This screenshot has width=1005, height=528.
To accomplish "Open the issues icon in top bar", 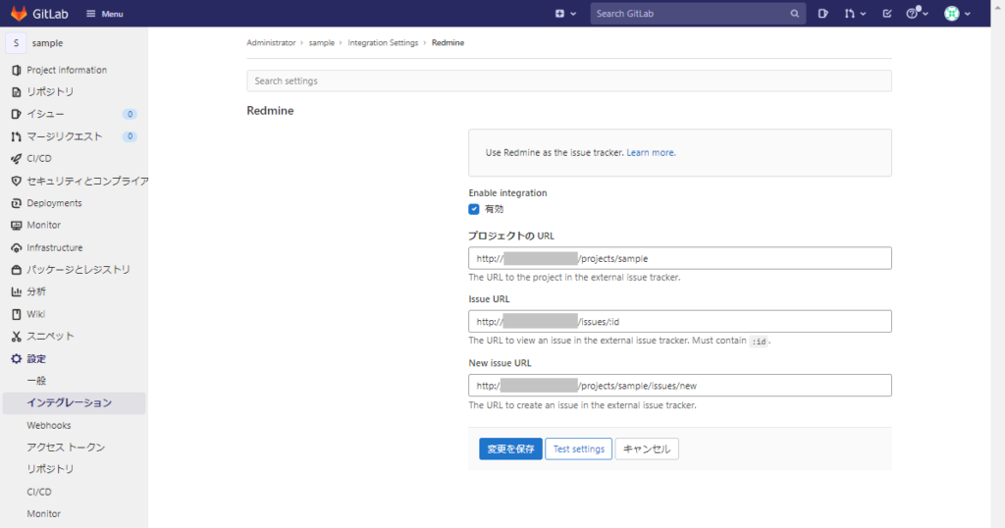I will click(x=823, y=14).
